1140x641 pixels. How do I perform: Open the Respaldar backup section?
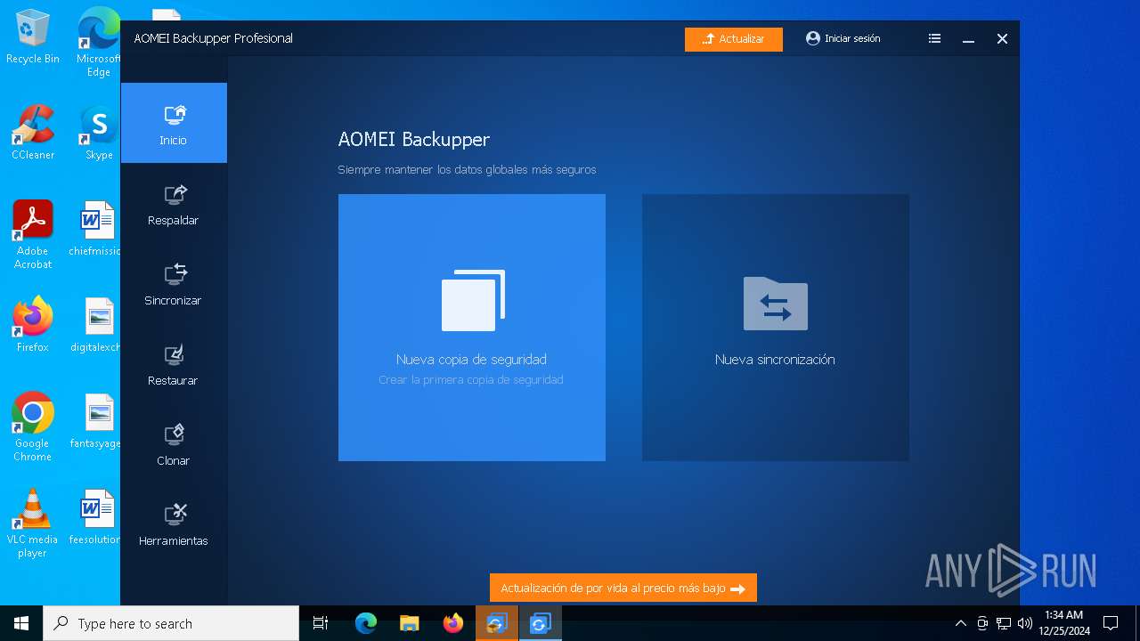(x=174, y=204)
